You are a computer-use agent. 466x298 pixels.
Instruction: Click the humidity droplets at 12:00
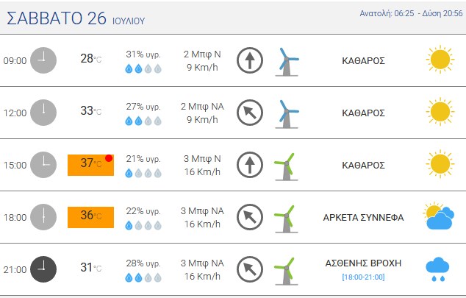point(143,121)
